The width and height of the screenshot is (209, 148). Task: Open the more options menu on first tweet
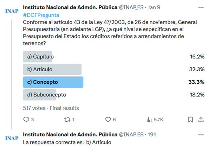pos(201,8)
